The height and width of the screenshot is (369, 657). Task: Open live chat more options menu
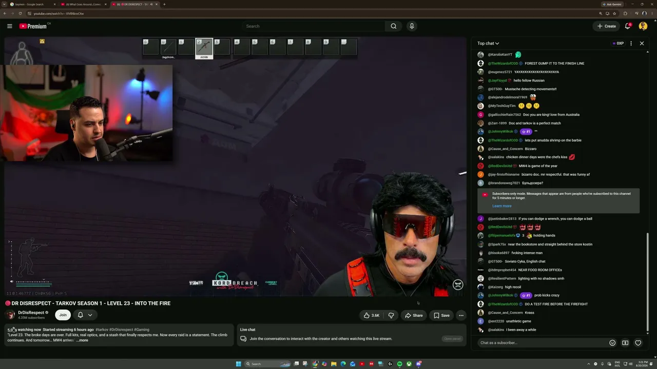[631, 44]
